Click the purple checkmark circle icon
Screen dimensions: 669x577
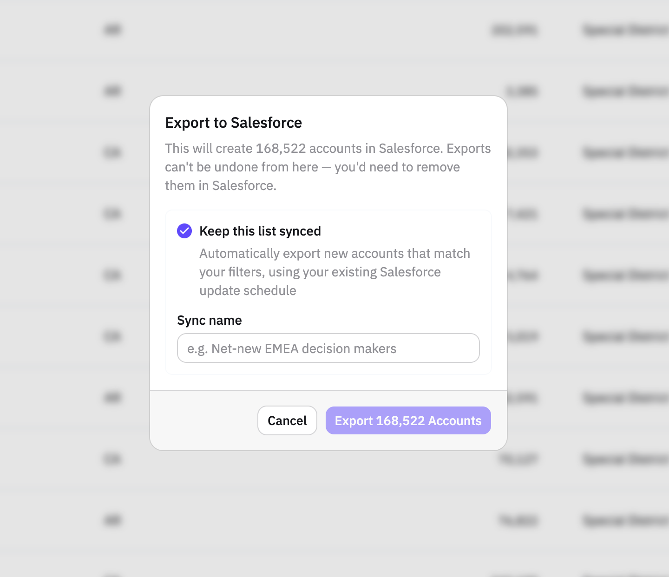point(184,231)
